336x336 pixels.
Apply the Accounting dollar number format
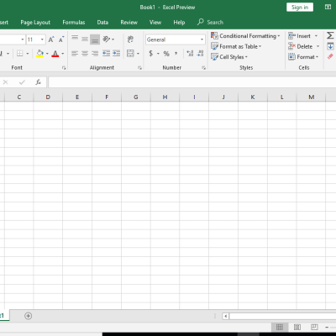coord(151,53)
